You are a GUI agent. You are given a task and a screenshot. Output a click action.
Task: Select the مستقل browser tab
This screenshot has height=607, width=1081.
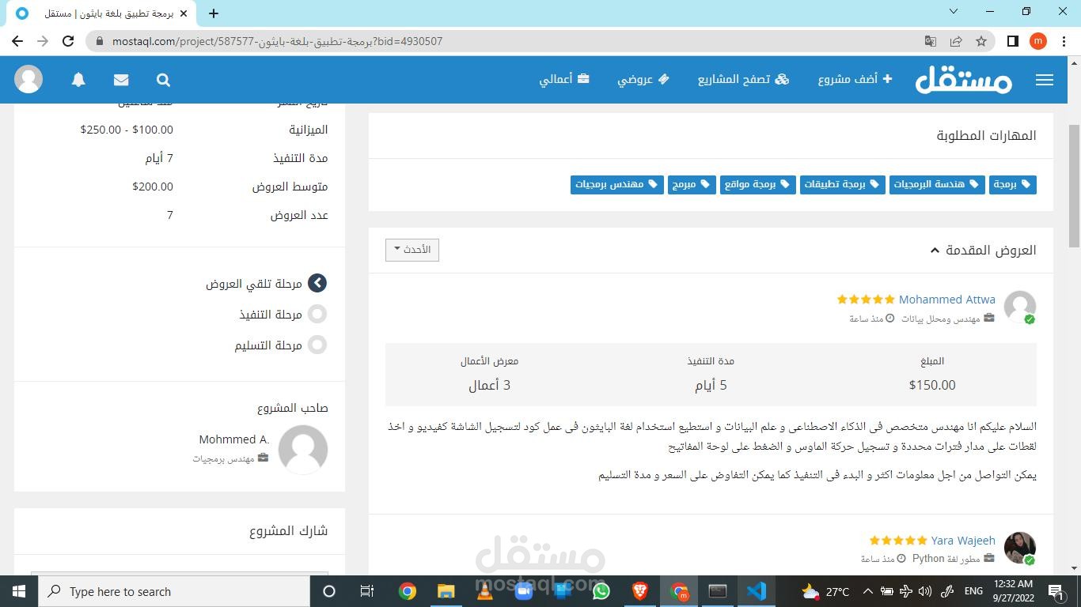[x=101, y=13]
